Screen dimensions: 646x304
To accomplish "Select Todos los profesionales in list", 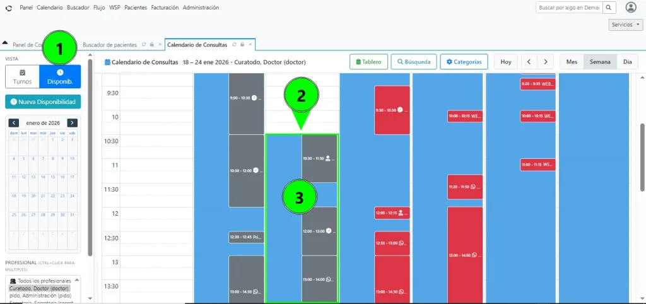I will [x=41, y=281].
